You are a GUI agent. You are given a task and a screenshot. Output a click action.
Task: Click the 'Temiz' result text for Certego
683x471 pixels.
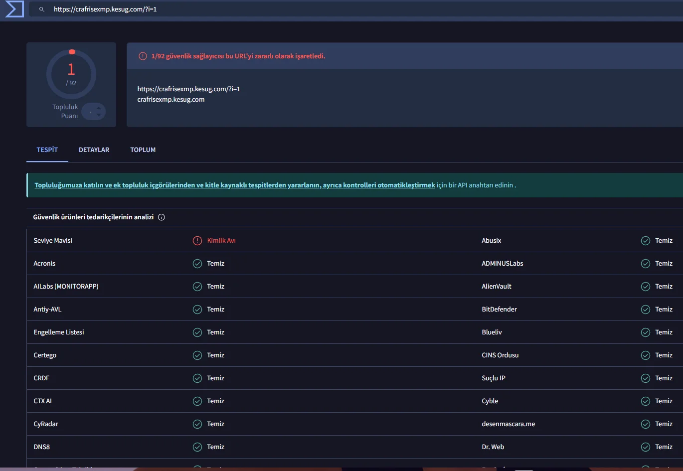216,355
